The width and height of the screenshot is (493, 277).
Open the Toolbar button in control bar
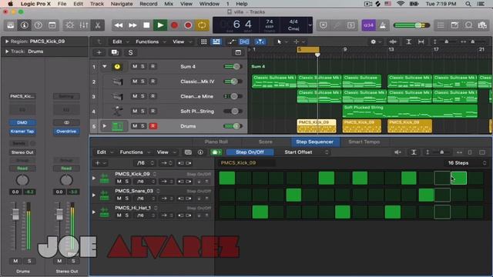pyautogui.click(x=52, y=25)
